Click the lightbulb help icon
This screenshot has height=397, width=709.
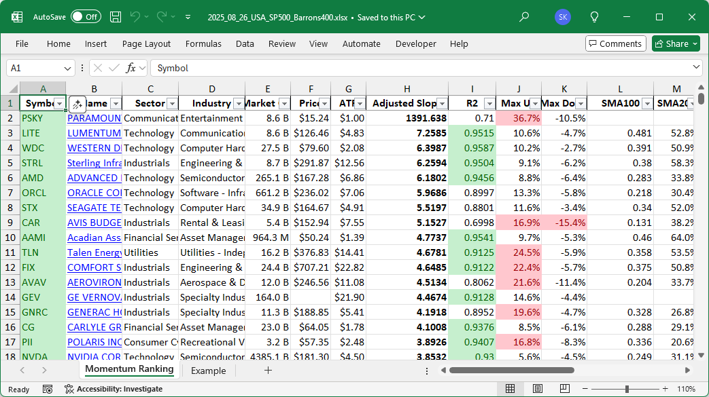pos(594,17)
